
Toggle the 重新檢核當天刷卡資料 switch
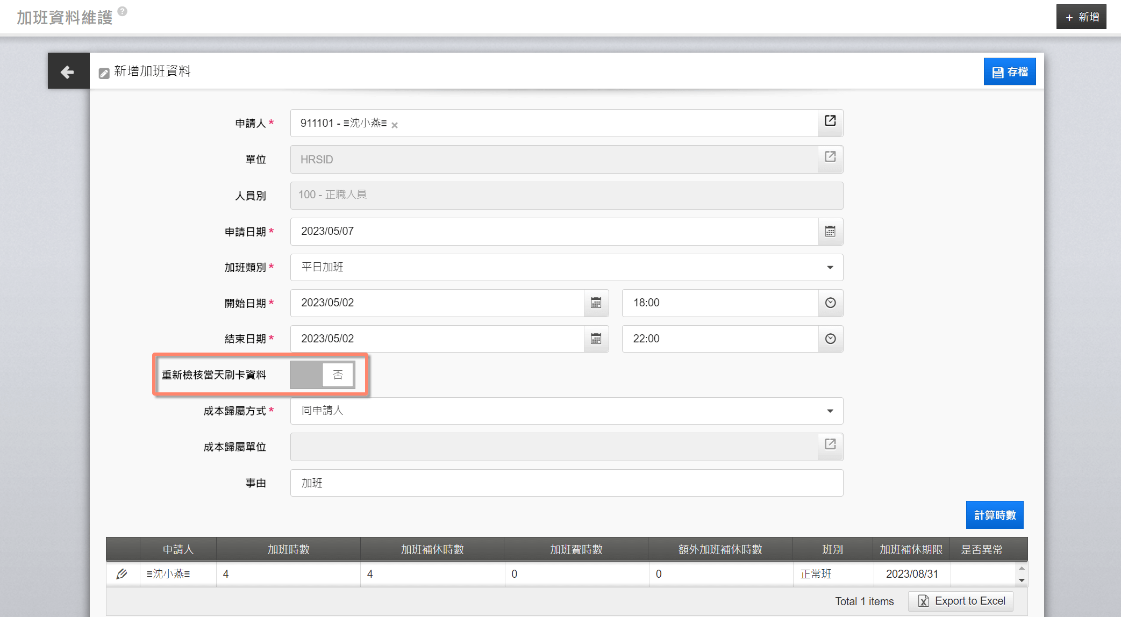pos(322,375)
